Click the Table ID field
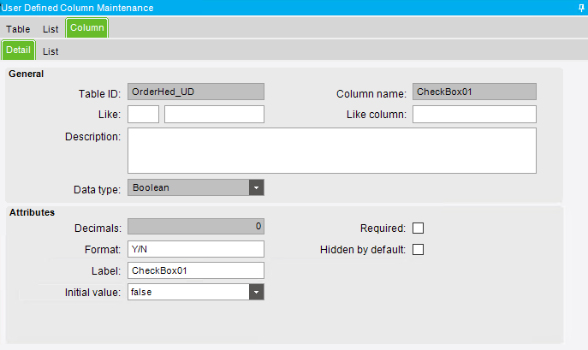The height and width of the screenshot is (350, 588). pyautogui.click(x=195, y=92)
